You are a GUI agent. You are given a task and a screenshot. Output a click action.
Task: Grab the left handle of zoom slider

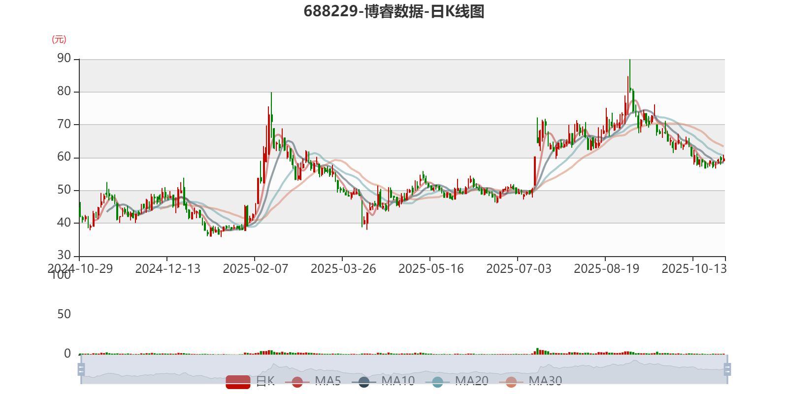[81, 369]
